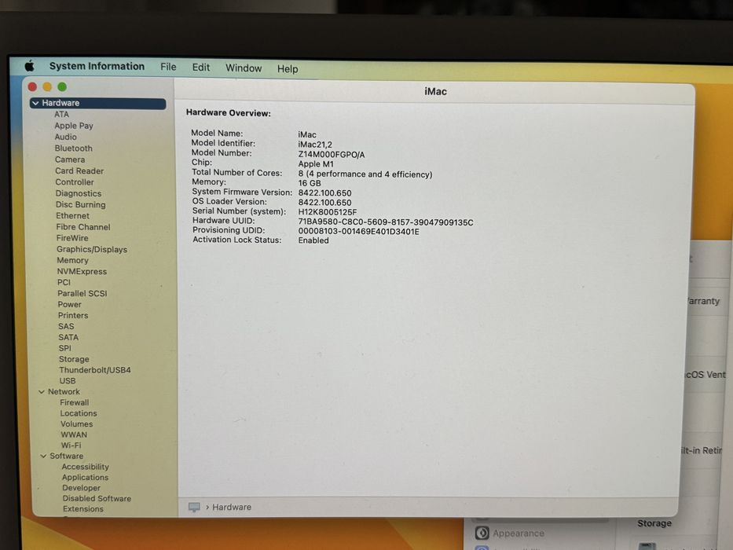Select SPI in the sidebar
This screenshot has width=733, height=550.
click(65, 348)
